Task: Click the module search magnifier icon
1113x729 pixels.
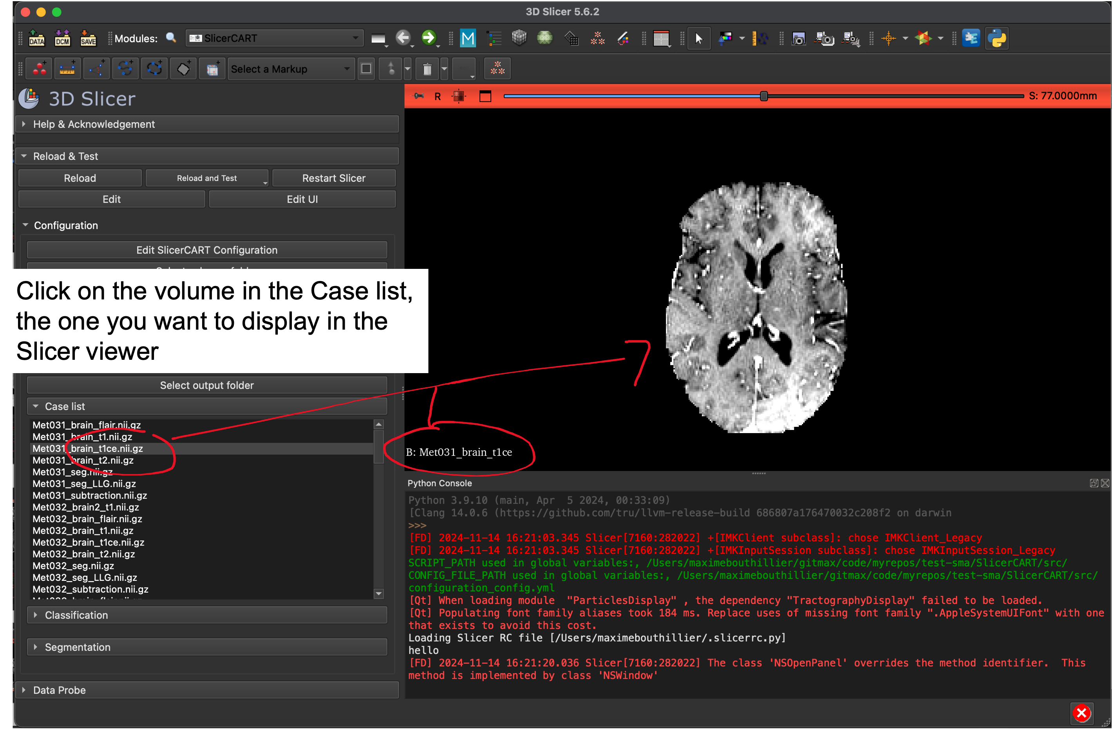Action: click(171, 38)
